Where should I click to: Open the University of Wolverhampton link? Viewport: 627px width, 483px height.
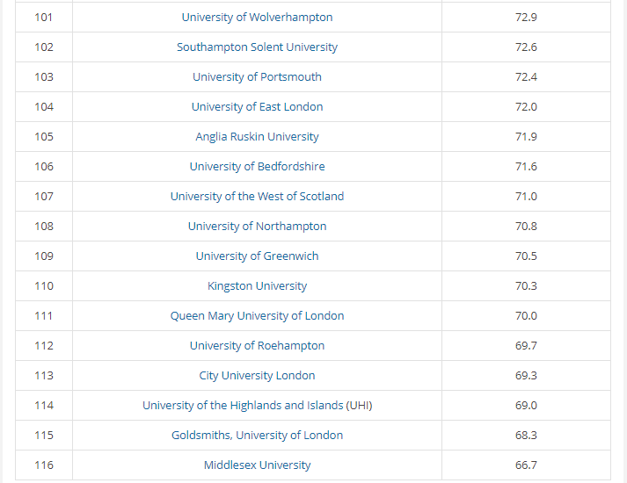point(257,18)
